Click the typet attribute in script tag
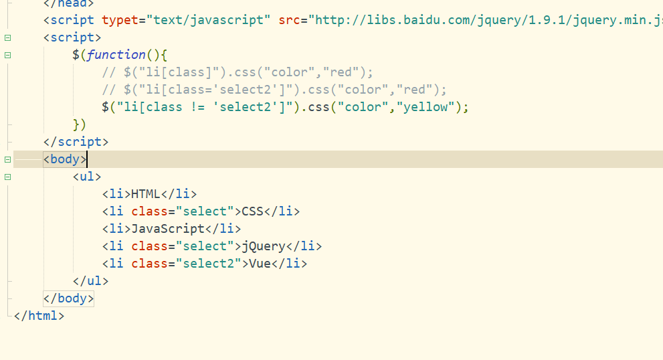This screenshot has height=360, width=663. pyautogui.click(x=120, y=20)
